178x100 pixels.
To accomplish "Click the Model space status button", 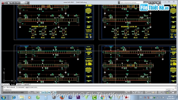I will (126, 92).
